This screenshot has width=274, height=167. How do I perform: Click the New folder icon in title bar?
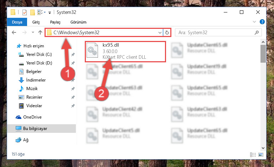pyautogui.click(x=32, y=12)
